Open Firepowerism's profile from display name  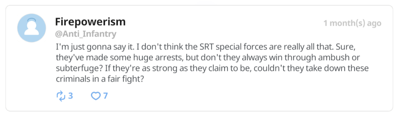pyautogui.click(x=90, y=22)
